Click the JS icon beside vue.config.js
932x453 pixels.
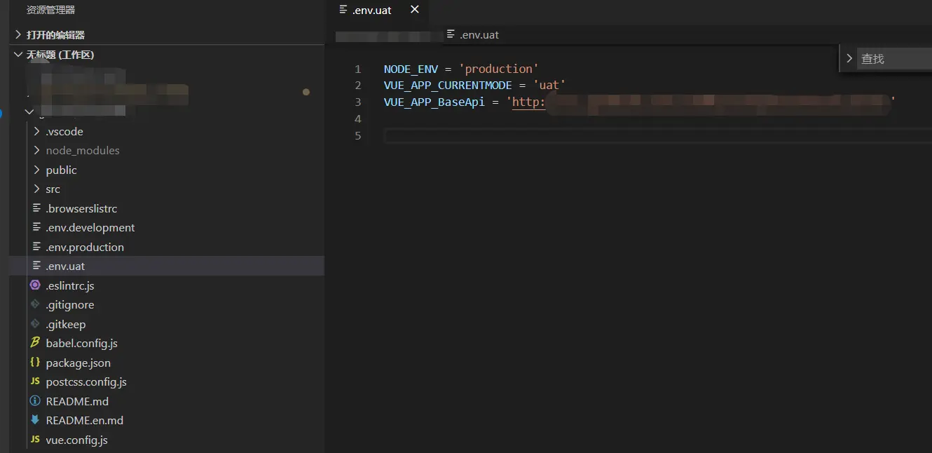pyautogui.click(x=35, y=440)
